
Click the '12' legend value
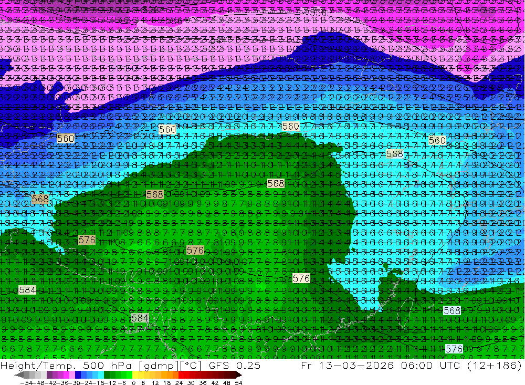tap(155, 383)
